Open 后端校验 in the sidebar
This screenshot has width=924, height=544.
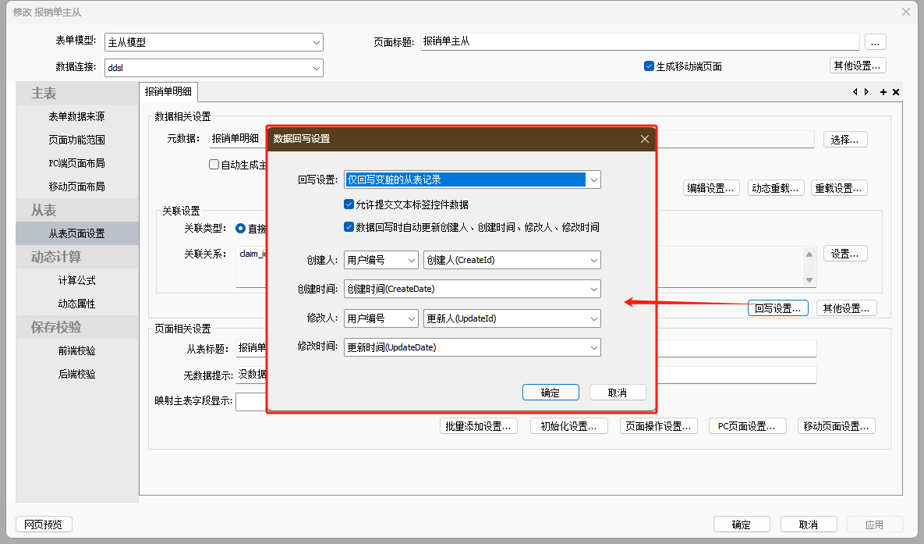[x=76, y=374]
